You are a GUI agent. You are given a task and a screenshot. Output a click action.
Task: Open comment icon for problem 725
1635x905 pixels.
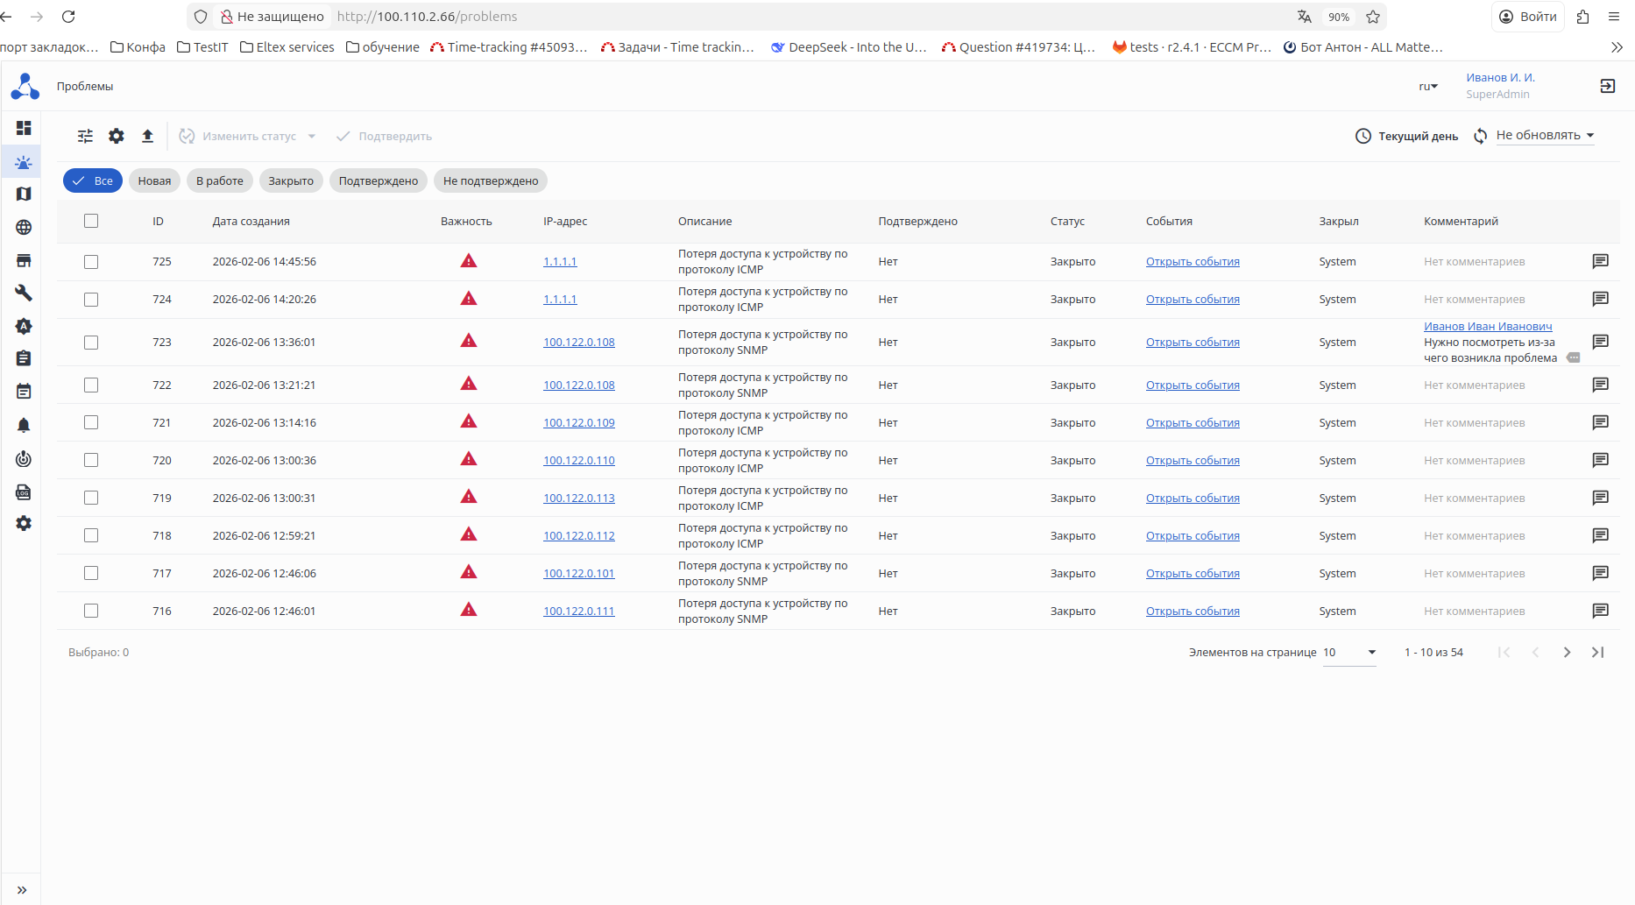(x=1600, y=261)
